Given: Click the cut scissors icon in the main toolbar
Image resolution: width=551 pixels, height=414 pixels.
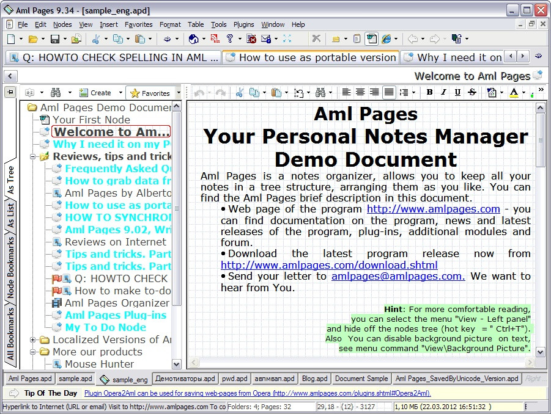Looking at the screenshot, I should point(95,39).
